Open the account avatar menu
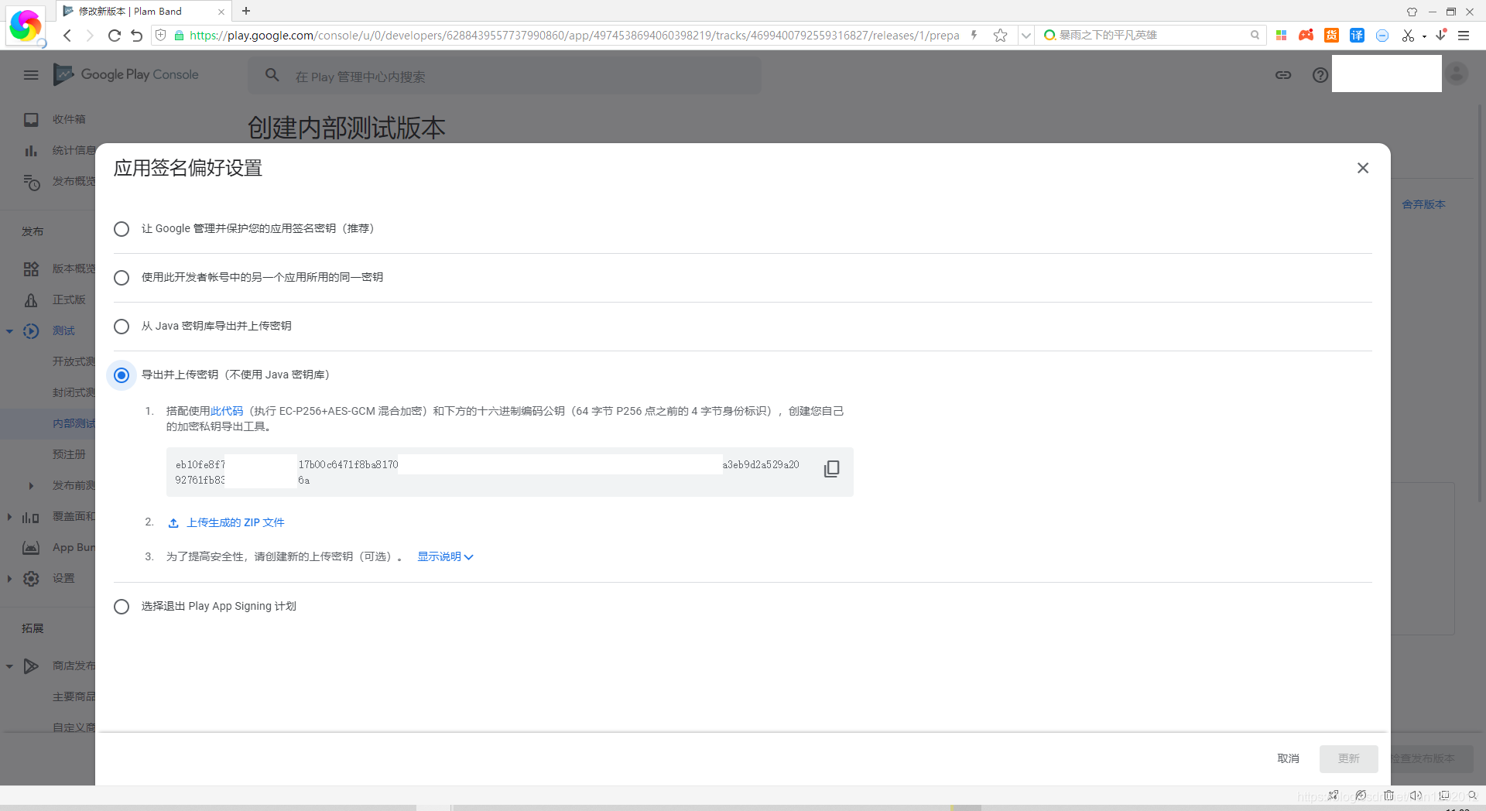 (1457, 74)
